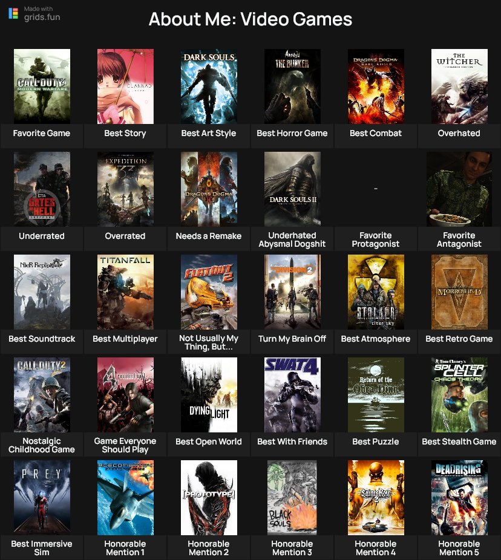Select the Game Everyone Should Play label
501x560 pixels.
click(x=125, y=445)
